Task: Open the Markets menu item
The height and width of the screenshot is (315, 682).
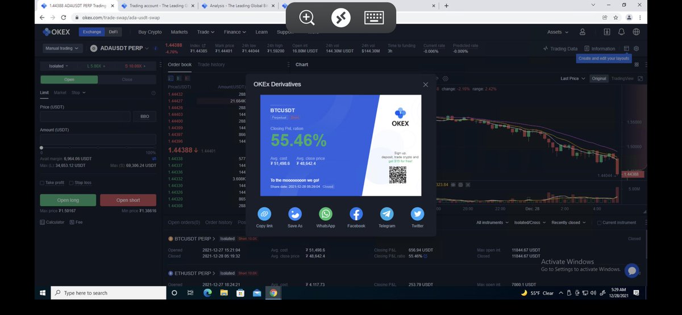Action: (x=179, y=32)
